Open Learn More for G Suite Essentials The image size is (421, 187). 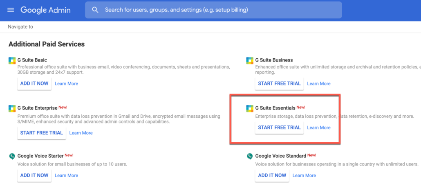pyautogui.click(x=319, y=128)
